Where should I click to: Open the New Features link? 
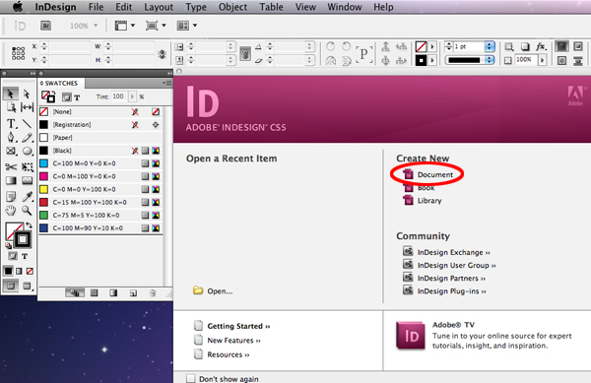click(x=233, y=341)
